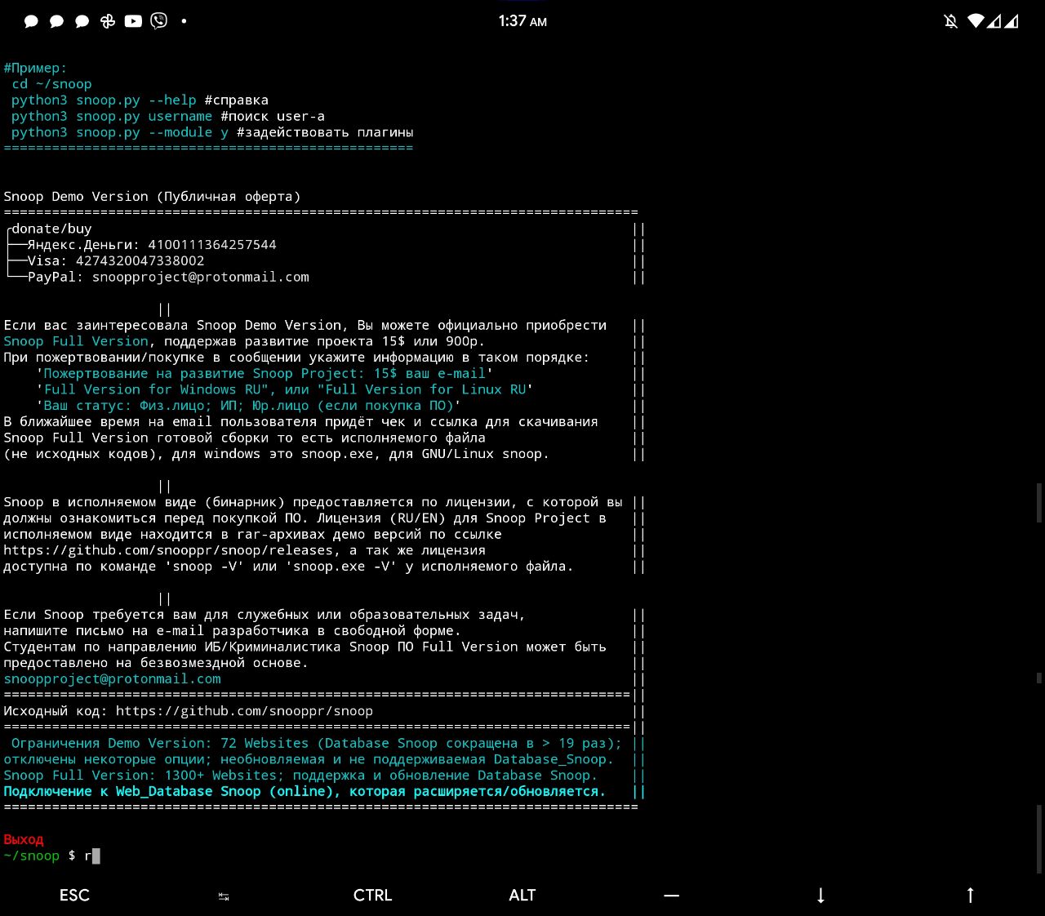Tap 'python3 snoop.py username' command
The image size is (1045, 916).
pos(111,116)
